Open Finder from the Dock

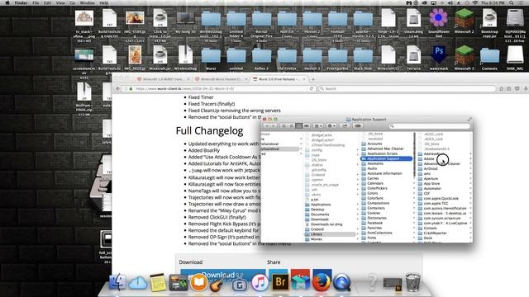[x=117, y=282]
